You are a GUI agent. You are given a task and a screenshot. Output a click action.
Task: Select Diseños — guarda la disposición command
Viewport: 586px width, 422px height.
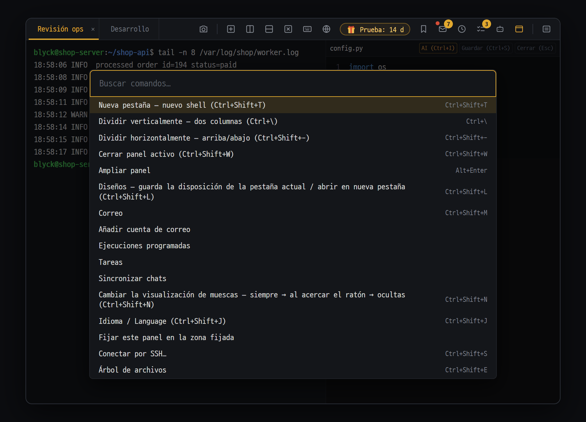293,192
